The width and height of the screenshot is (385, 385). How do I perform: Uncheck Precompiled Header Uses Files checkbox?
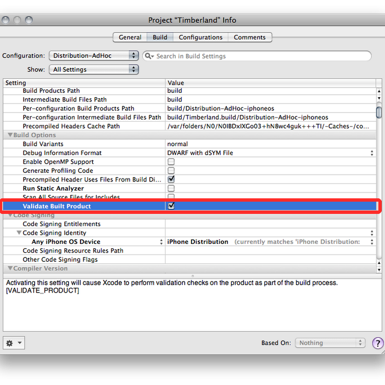click(171, 179)
